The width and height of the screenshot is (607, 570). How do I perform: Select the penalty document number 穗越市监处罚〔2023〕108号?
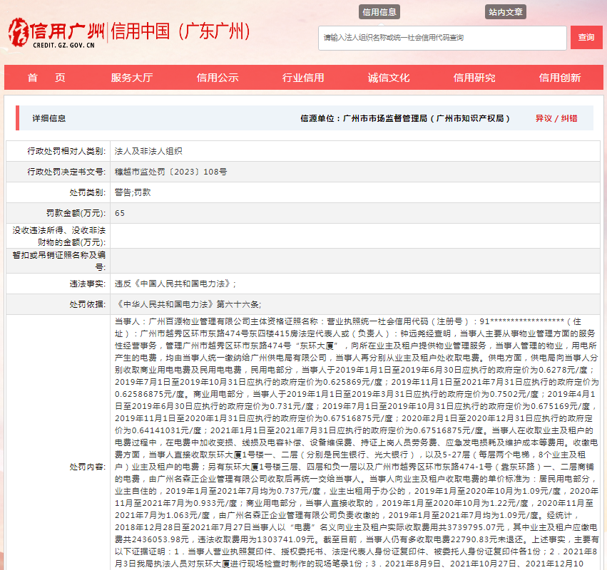(170, 172)
